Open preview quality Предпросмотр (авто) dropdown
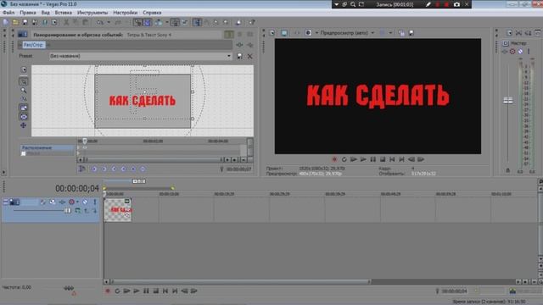 [347, 33]
